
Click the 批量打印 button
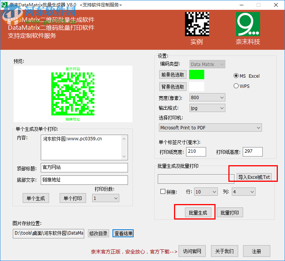(230, 212)
